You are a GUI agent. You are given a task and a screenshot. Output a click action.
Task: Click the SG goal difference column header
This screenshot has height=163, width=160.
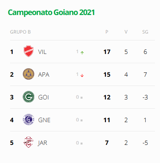point(145,32)
